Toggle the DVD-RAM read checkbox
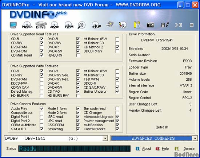200x158 pixels. pos(41,47)
